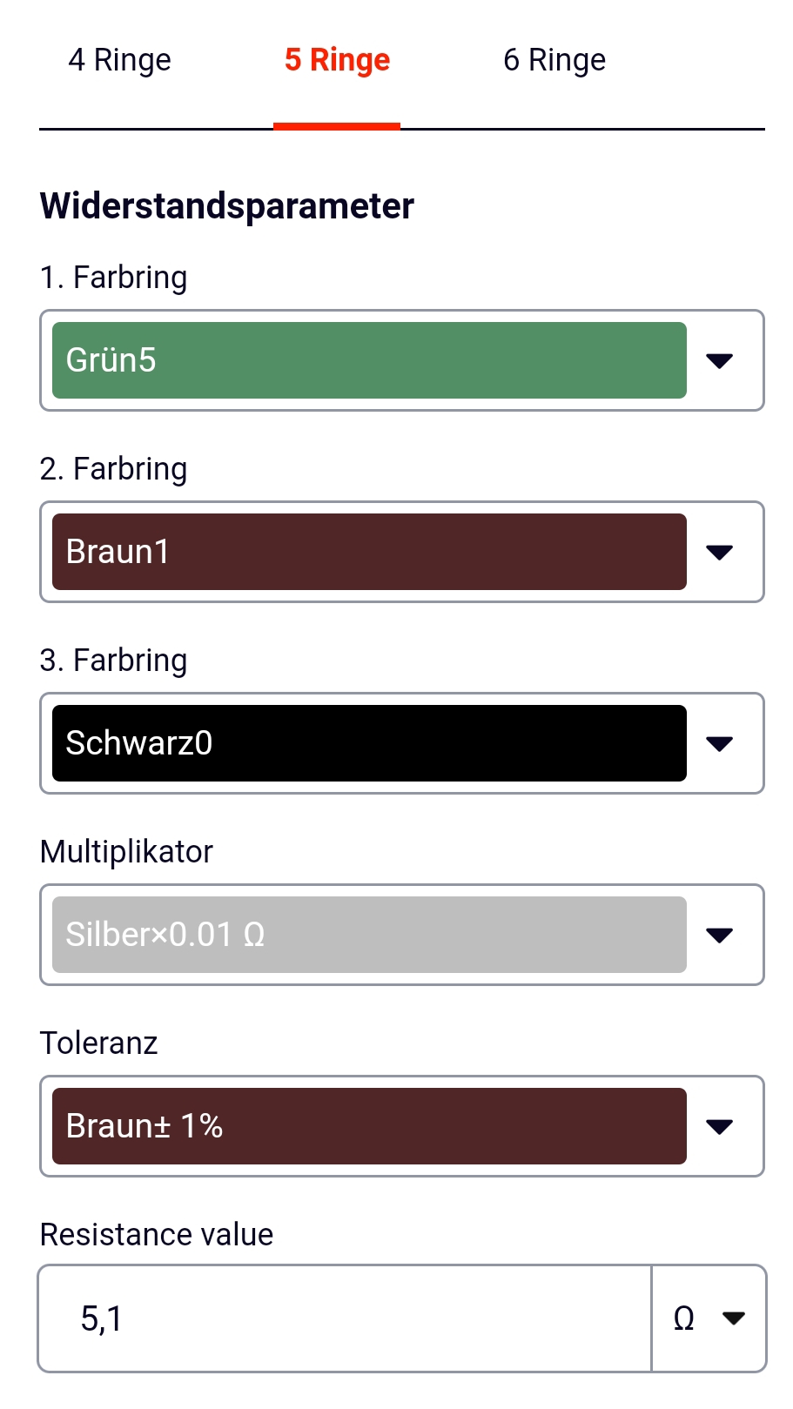Open the Multiplikator dropdown arrow
Viewport: 793px width, 1409px height.
pyautogui.click(x=719, y=935)
